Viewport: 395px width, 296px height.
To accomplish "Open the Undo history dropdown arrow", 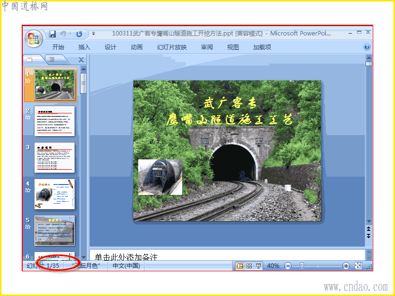I will [71, 34].
